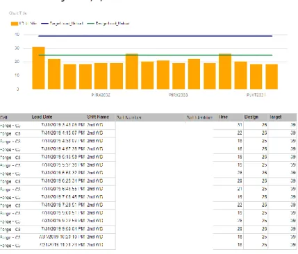The height and width of the screenshot is (254, 298).
Task: Click the Rail Number column header
Action: click(129, 117)
